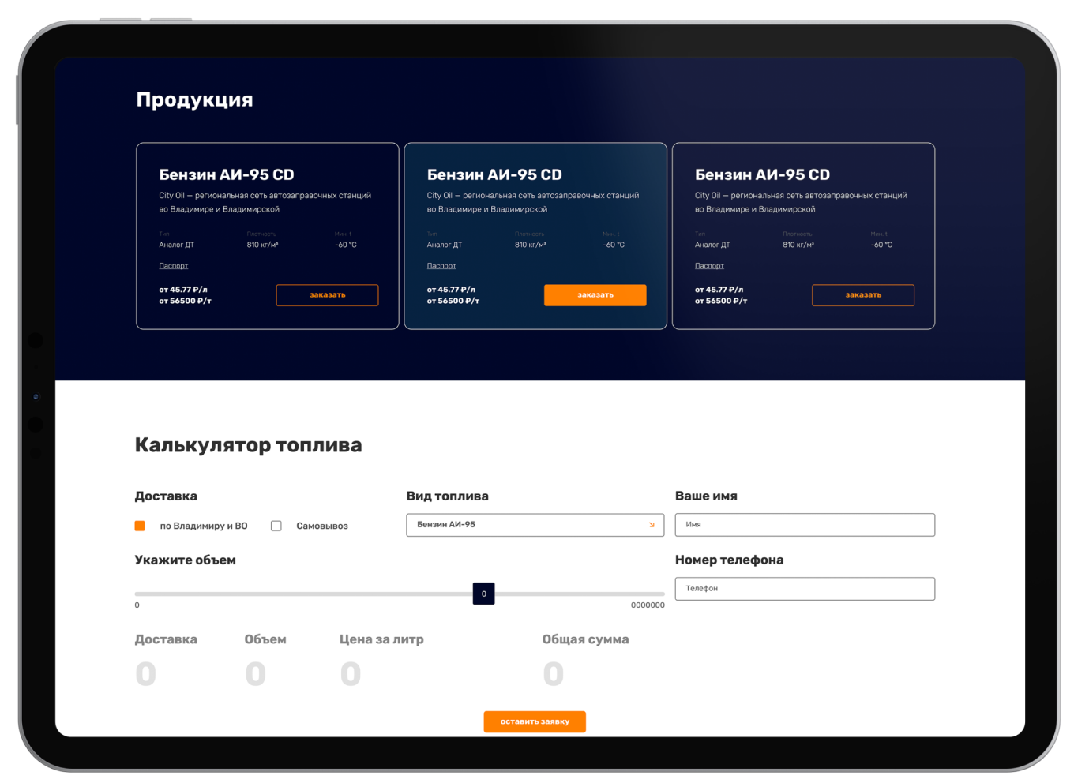The image size is (1074, 783).
Task: Click 'Аналог ДТ' value in third card
Action: click(x=712, y=245)
